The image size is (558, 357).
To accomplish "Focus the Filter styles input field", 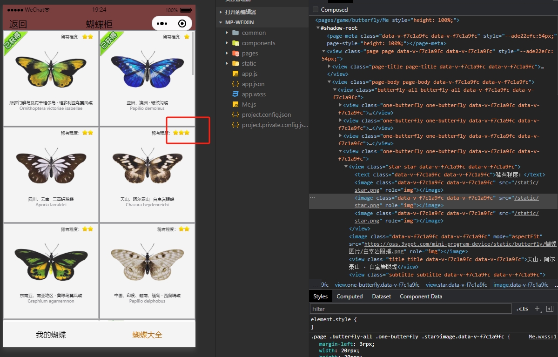I will coord(410,309).
